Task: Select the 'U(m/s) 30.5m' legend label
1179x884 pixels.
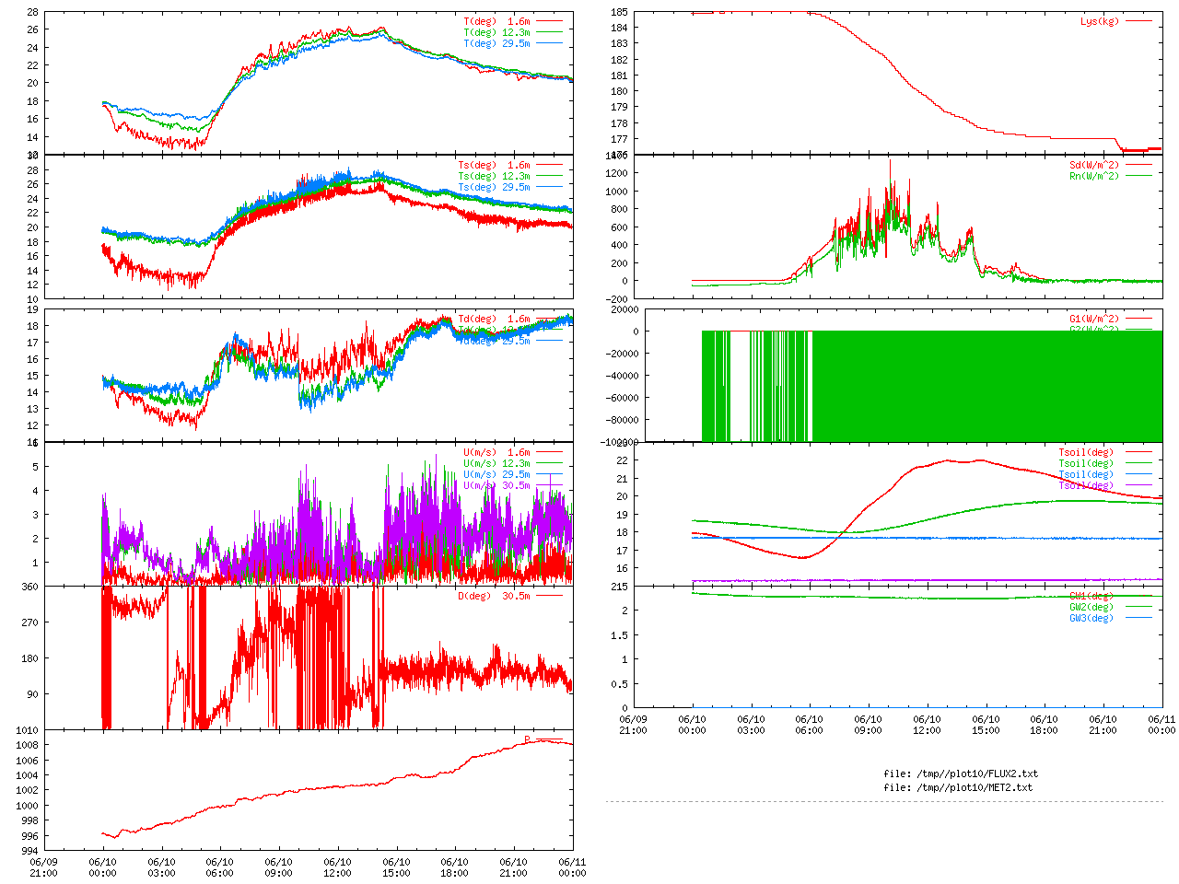Action: [x=497, y=486]
